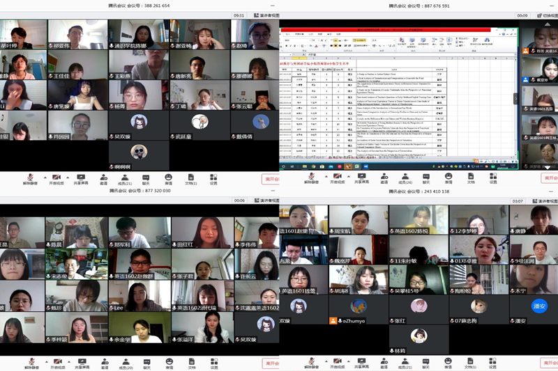Click Switch View in meeting 887 676 591
The height and width of the screenshot is (371, 558).
pos(543,15)
